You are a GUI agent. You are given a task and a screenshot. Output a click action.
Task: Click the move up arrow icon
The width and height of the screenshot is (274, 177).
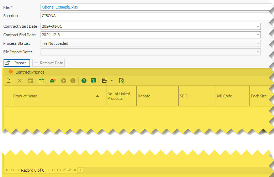coord(64,81)
